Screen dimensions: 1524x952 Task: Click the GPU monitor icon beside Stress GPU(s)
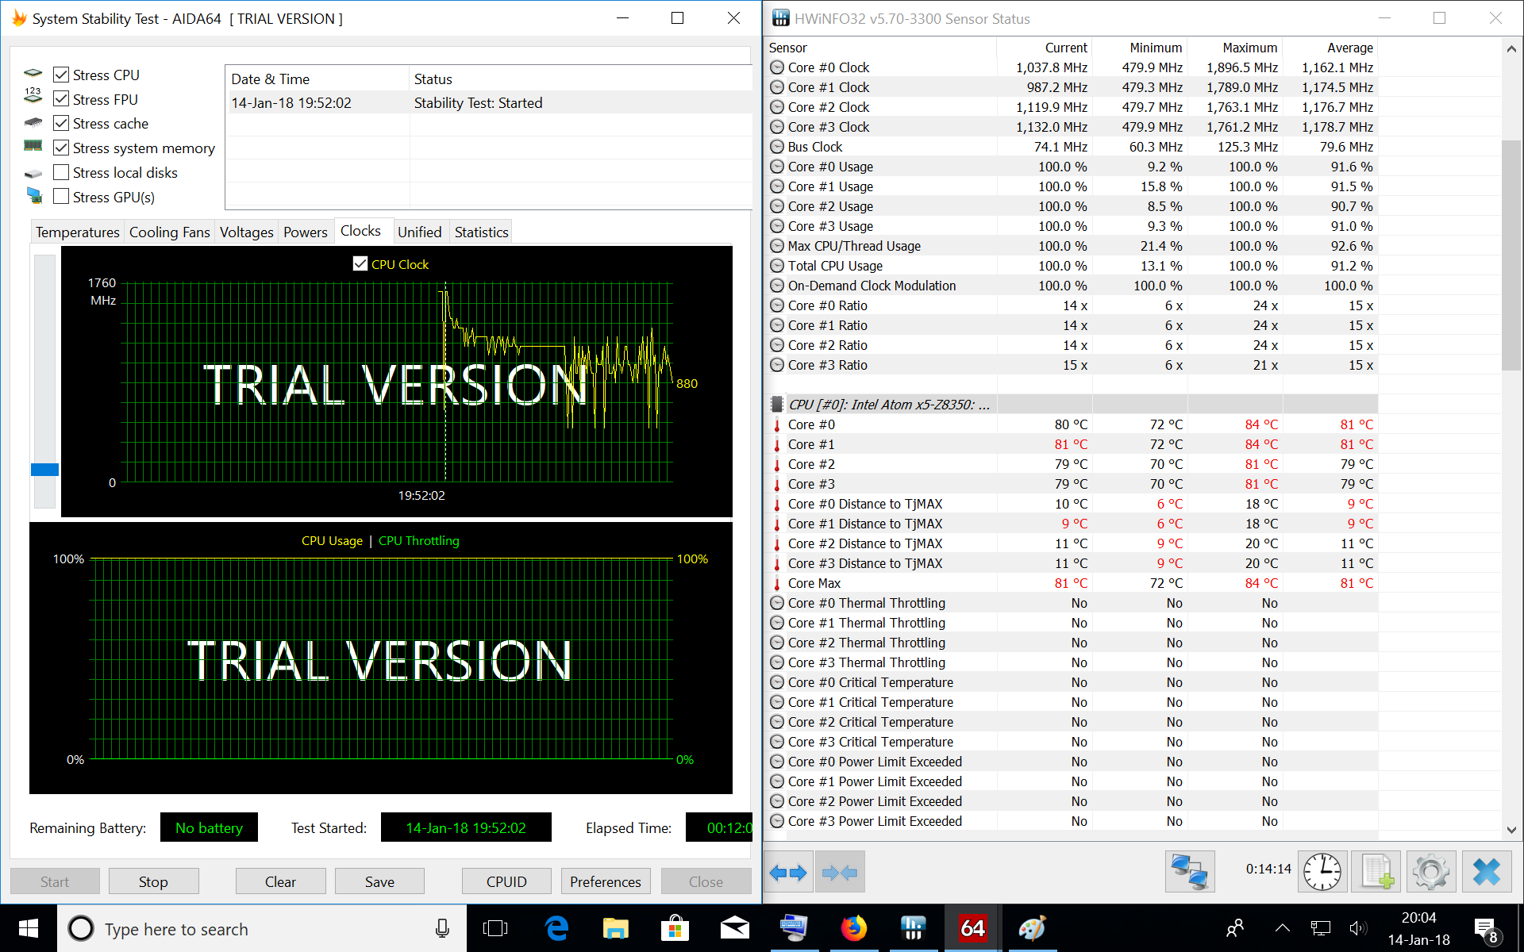[33, 195]
